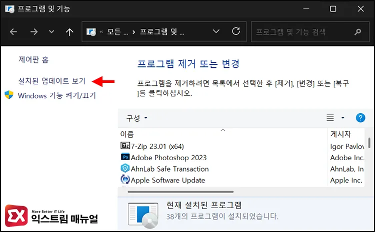
Task: Select the 모든 ... breadcrumb segment
Action: [117, 32]
